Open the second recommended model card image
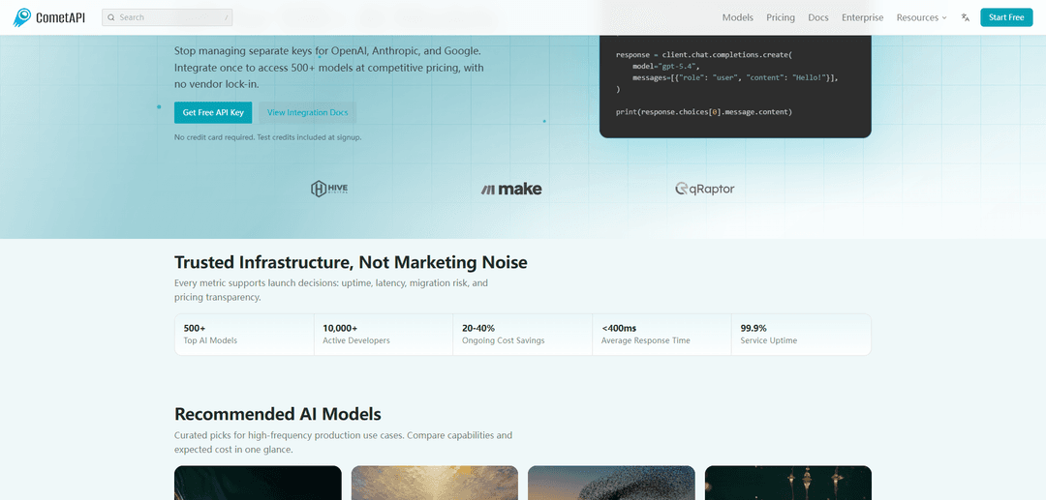The height and width of the screenshot is (500, 1046). pyautogui.click(x=434, y=483)
